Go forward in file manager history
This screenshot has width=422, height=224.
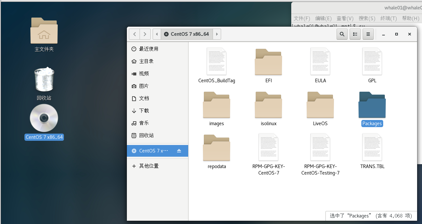point(145,34)
